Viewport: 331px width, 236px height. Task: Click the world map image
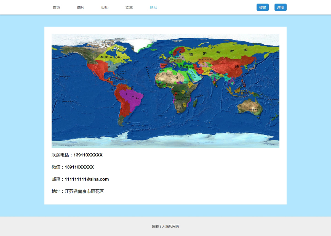tap(165, 91)
